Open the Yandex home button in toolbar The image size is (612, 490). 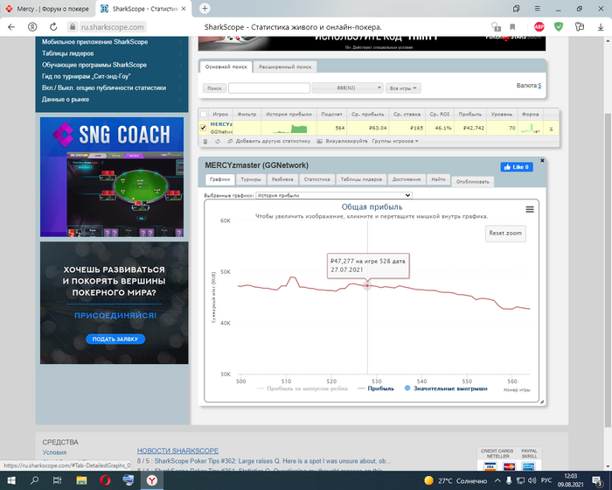pos(32,27)
